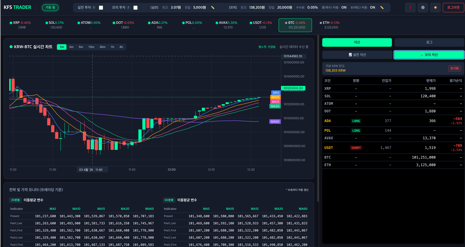Click the help icon next to 실전 투자
Viewport: 465px width, 247px height.
[x=94, y=8]
